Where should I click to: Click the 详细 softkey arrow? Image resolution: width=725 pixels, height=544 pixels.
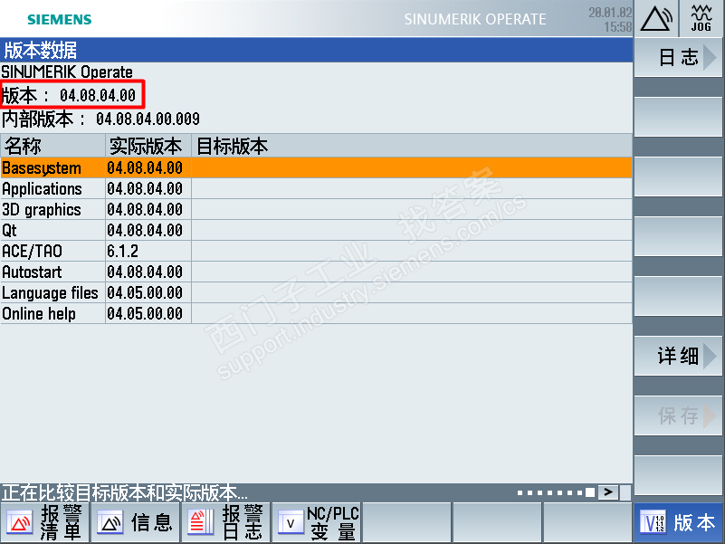[x=710, y=356]
